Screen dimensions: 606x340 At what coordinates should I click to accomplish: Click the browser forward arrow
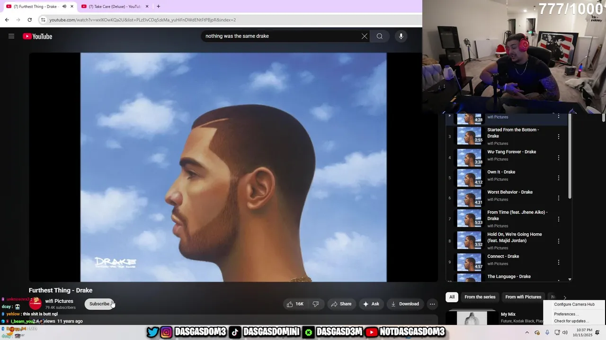[18, 20]
